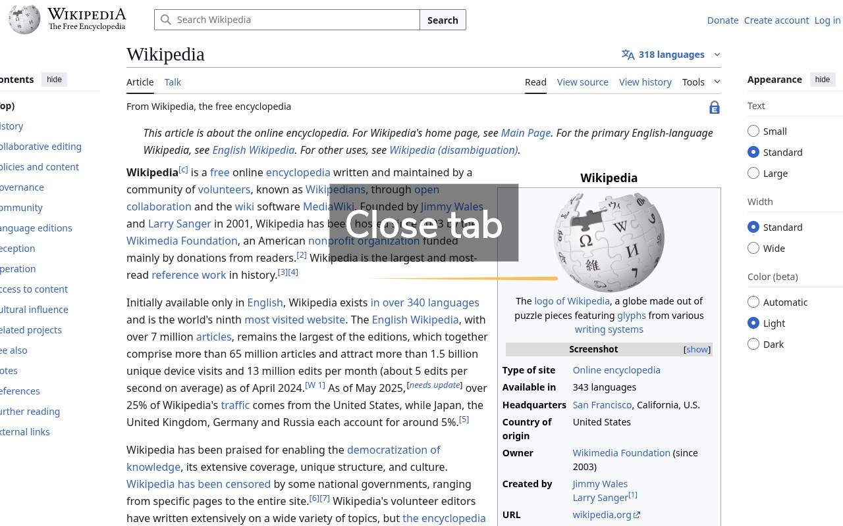Select the Light color option
This screenshot has height=526, width=843.
(753, 323)
